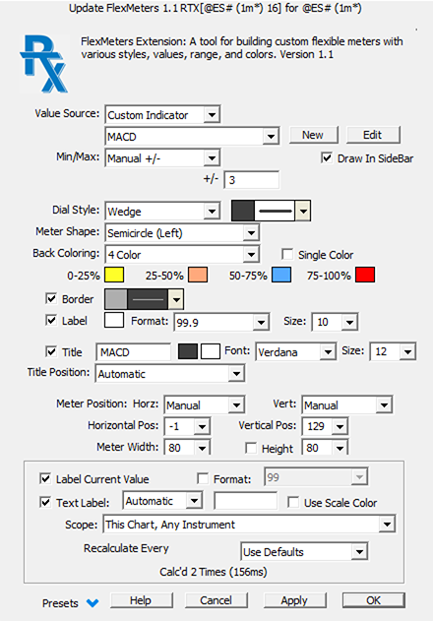433x621 pixels.
Task: Click empty Text Label input field
Action: [246, 501]
